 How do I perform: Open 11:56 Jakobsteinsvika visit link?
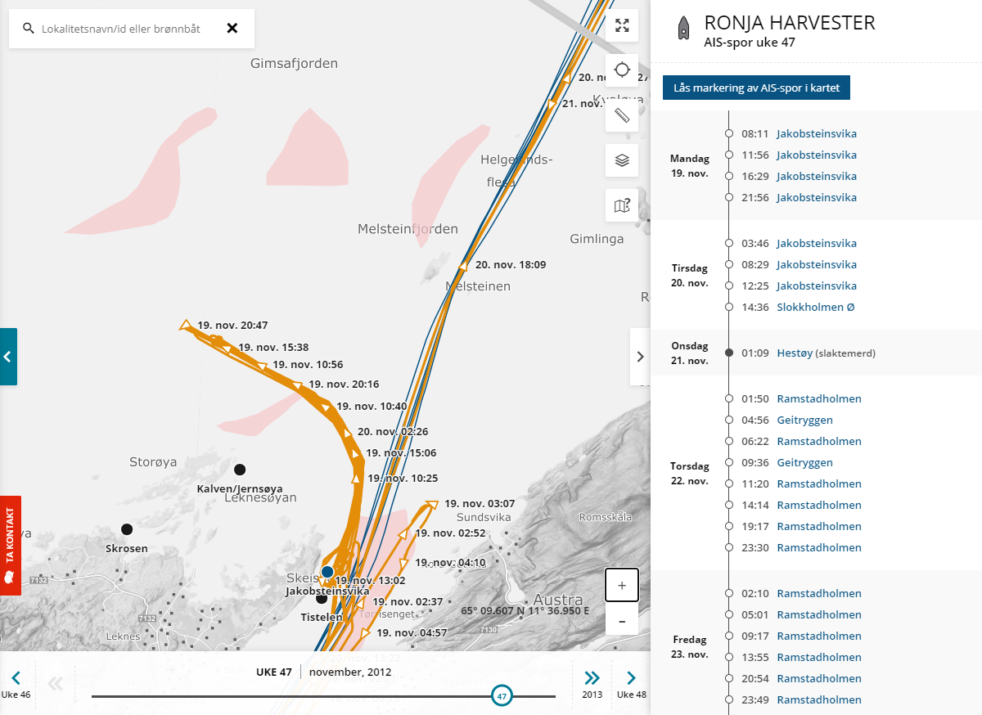(x=817, y=155)
